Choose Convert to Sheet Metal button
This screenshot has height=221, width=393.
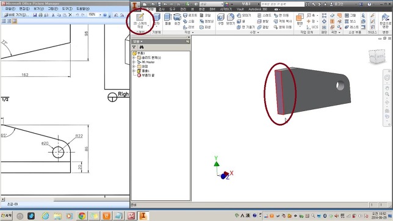(385, 21)
